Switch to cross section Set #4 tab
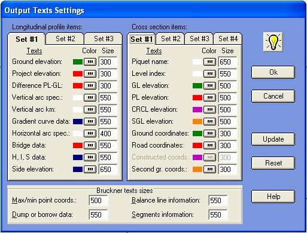 coord(228,39)
